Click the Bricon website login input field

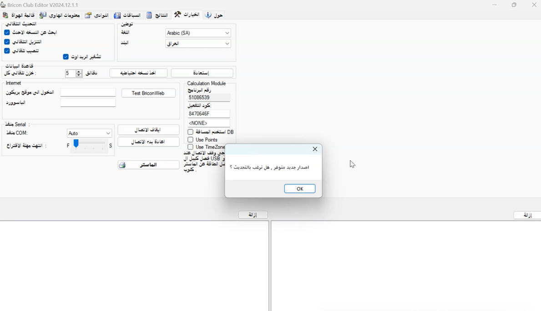coord(88,92)
